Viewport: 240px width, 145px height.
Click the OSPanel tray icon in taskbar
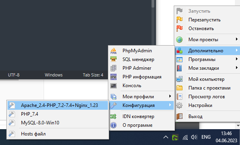[x=175, y=137]
